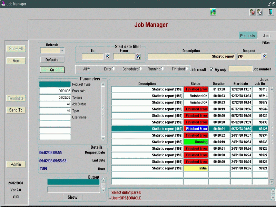This screenshot has height=207, width=276.
Task: Toggle the My only checkbox
Action: [212, 69]
